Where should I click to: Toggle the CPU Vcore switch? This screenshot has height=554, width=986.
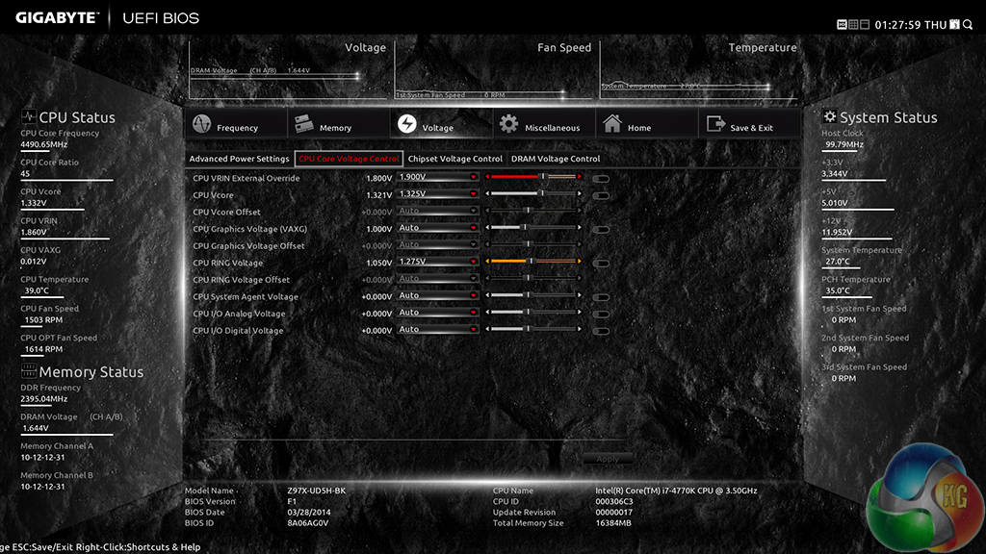601,196
